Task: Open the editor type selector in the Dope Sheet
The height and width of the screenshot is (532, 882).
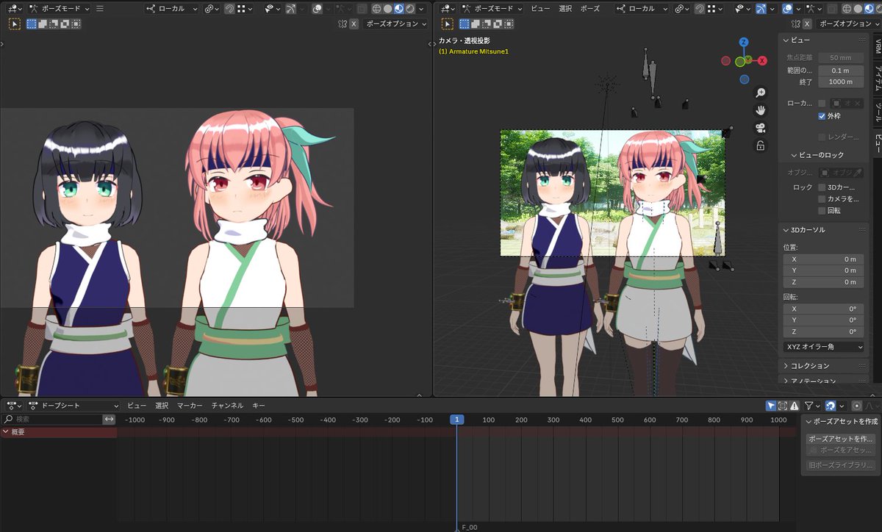Action: 12,405
